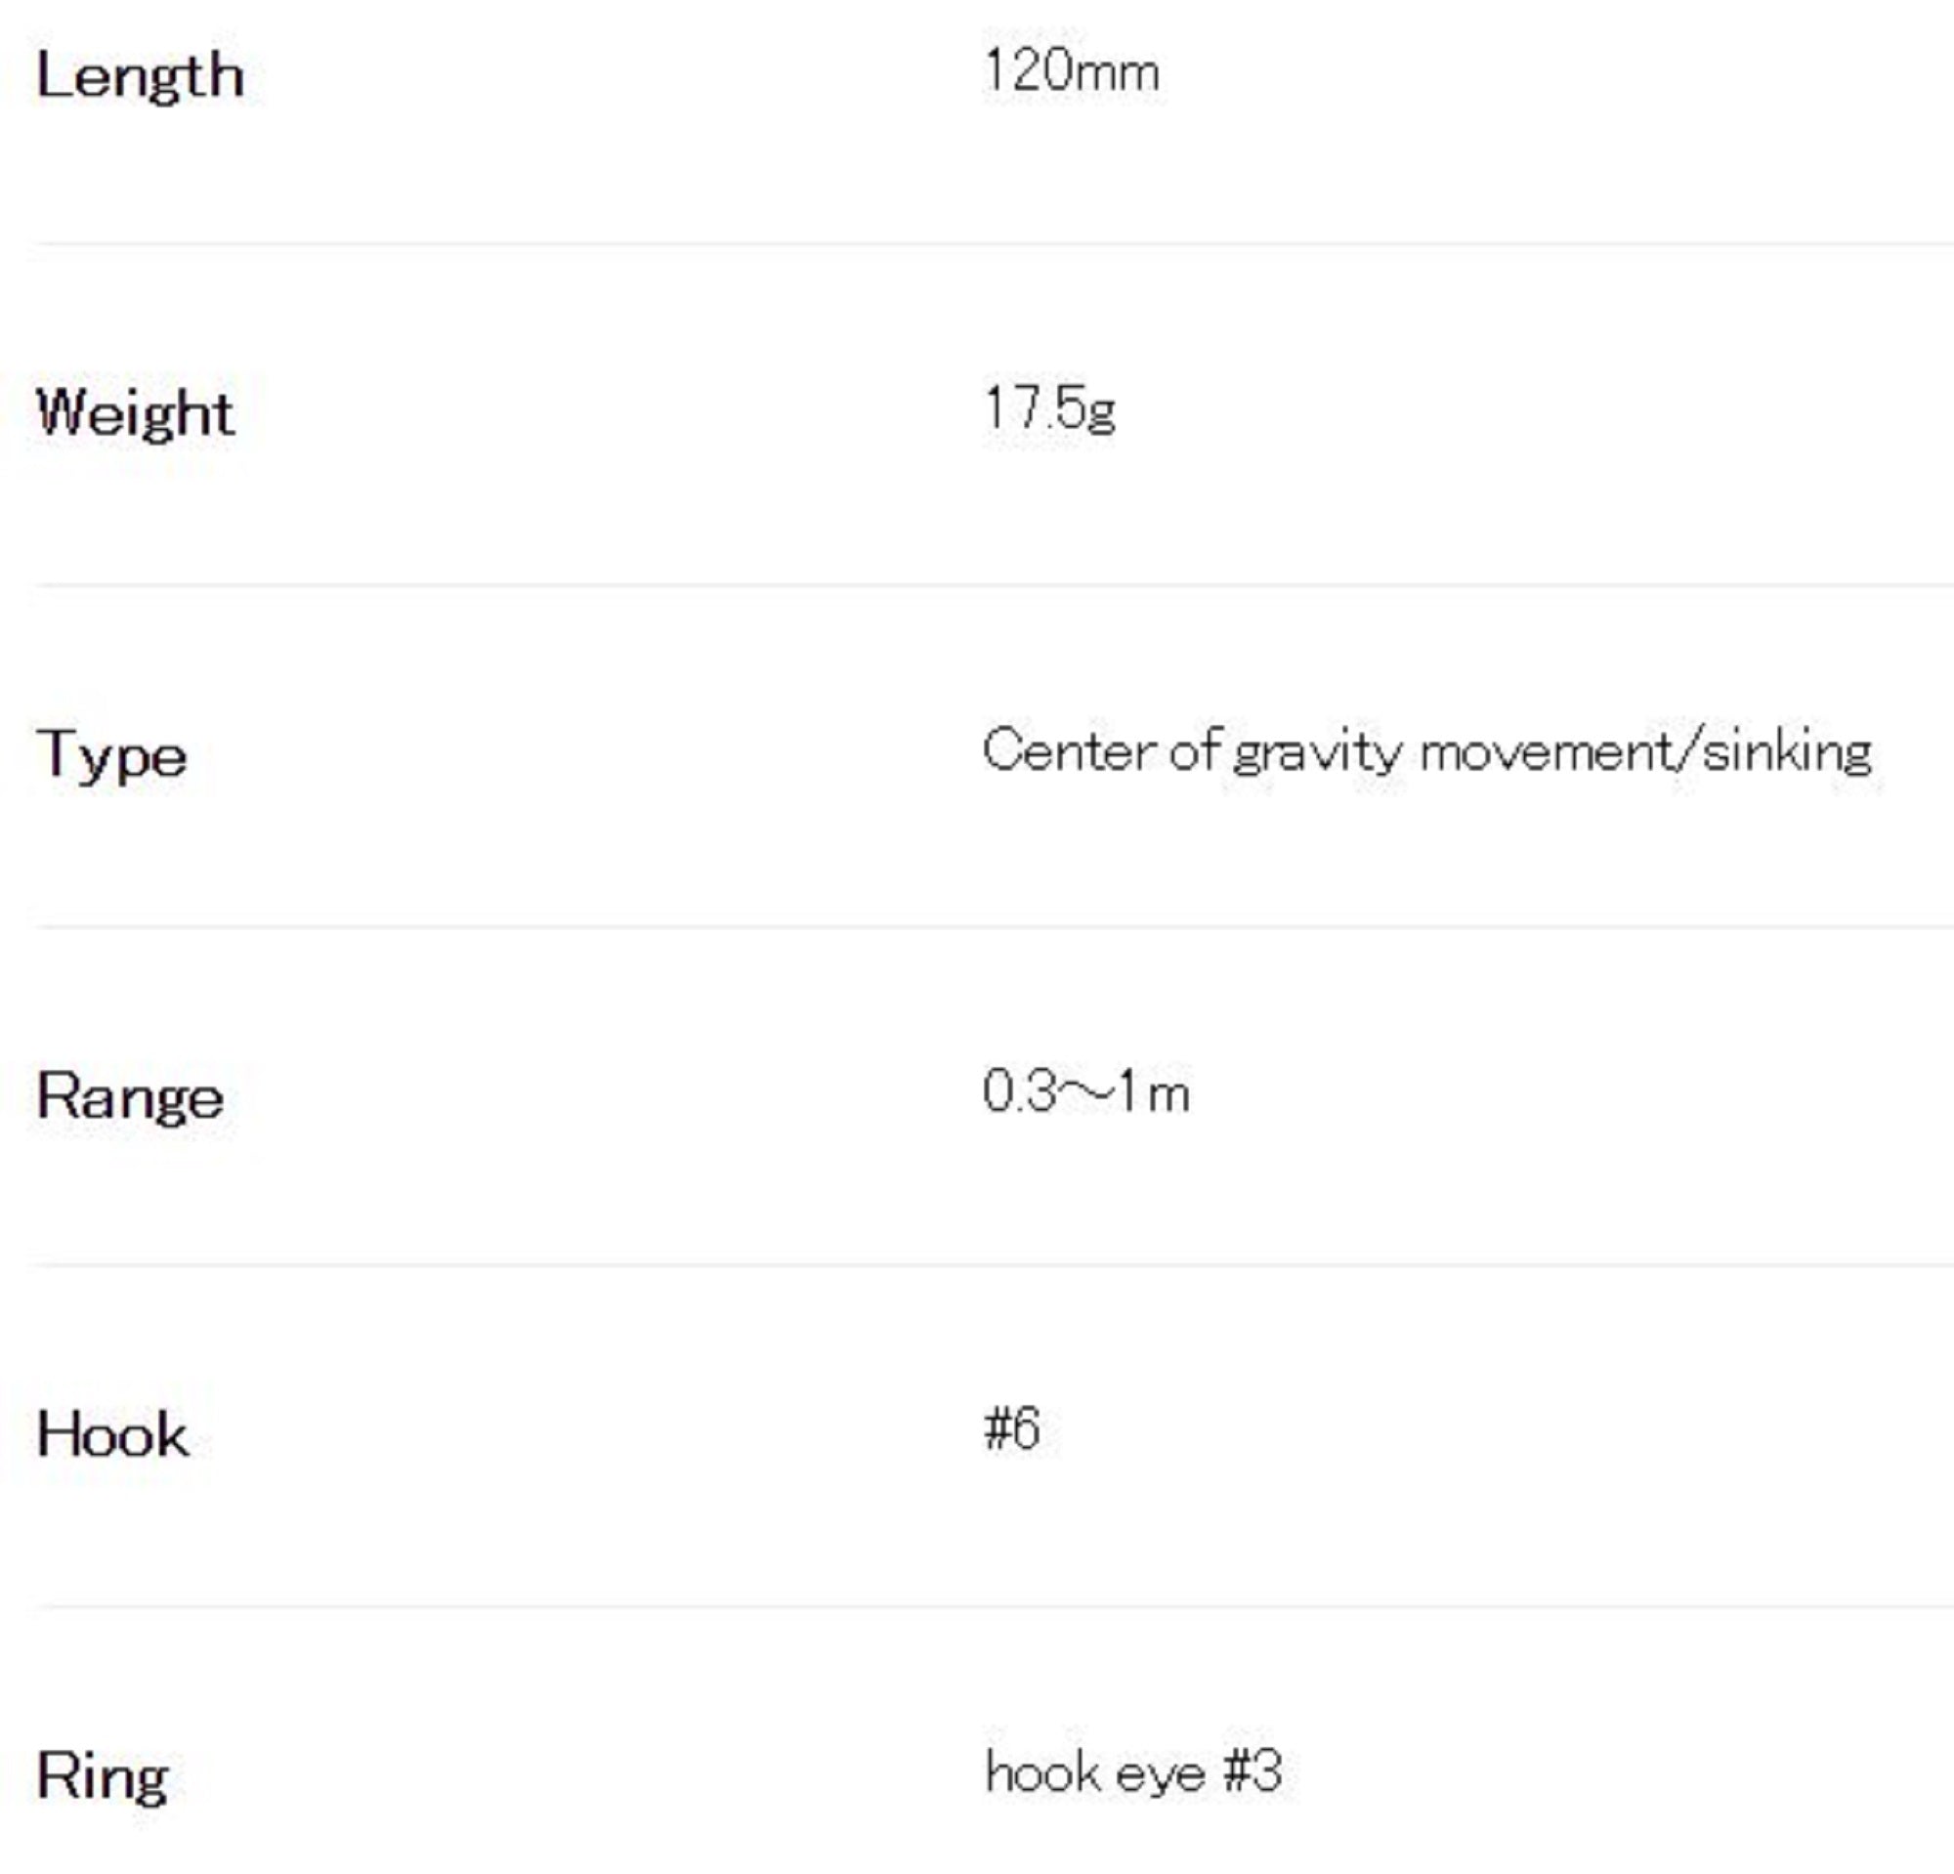The height and width of the screenshot is (1874, 1954).
Task: Click the Weight label
Action: [x=136, y=412]
